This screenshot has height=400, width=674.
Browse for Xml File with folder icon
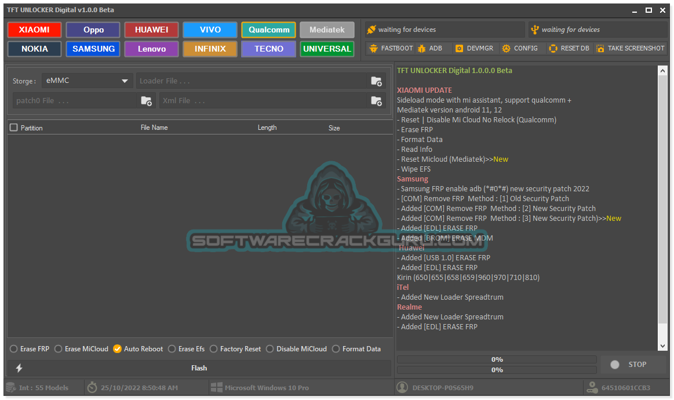pos(376,101)
